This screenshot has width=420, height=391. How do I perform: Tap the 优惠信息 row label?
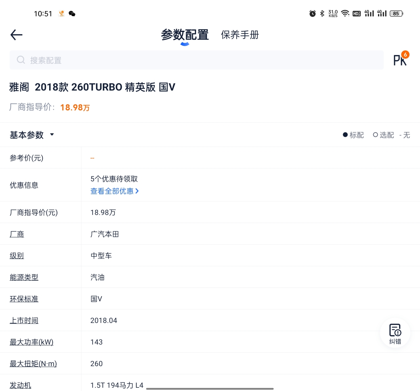(24, 185)
